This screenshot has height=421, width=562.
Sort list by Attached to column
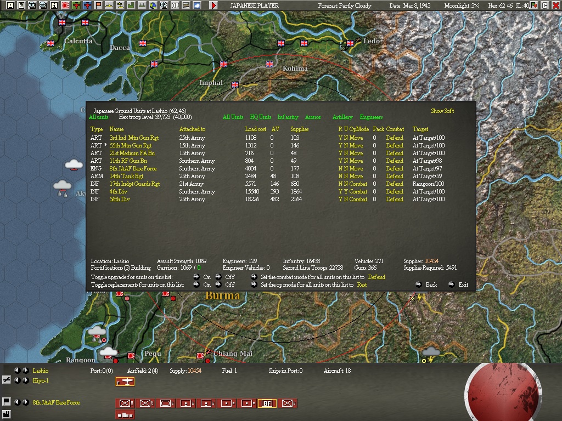tap(192, 129)
